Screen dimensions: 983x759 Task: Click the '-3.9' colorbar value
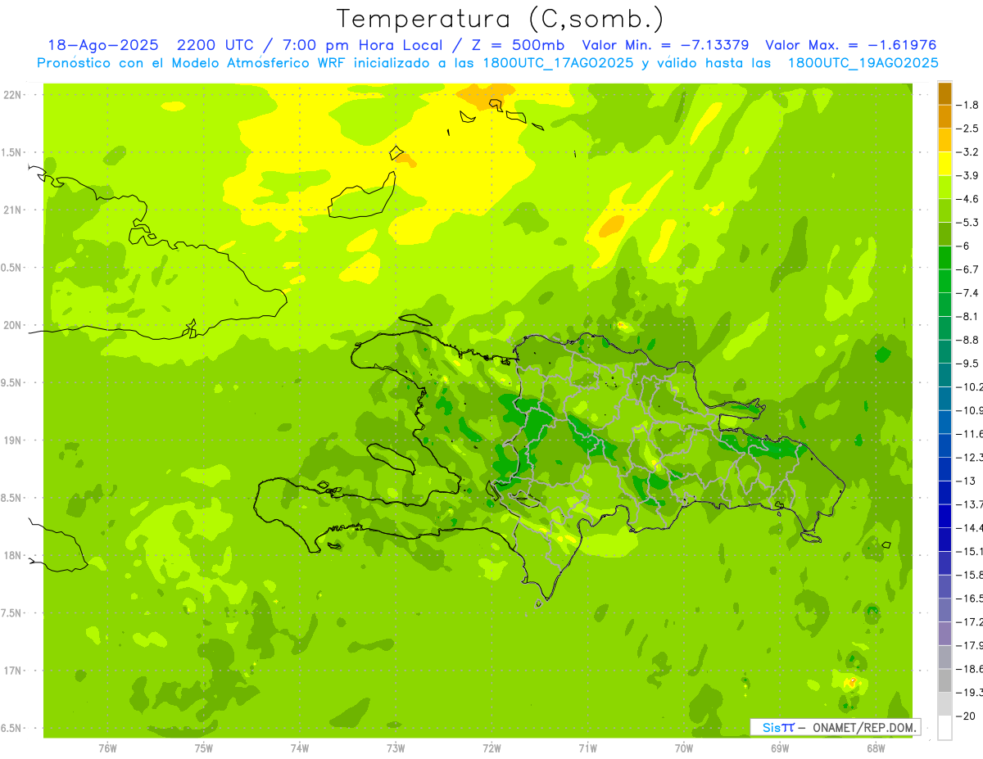[968, 175]
